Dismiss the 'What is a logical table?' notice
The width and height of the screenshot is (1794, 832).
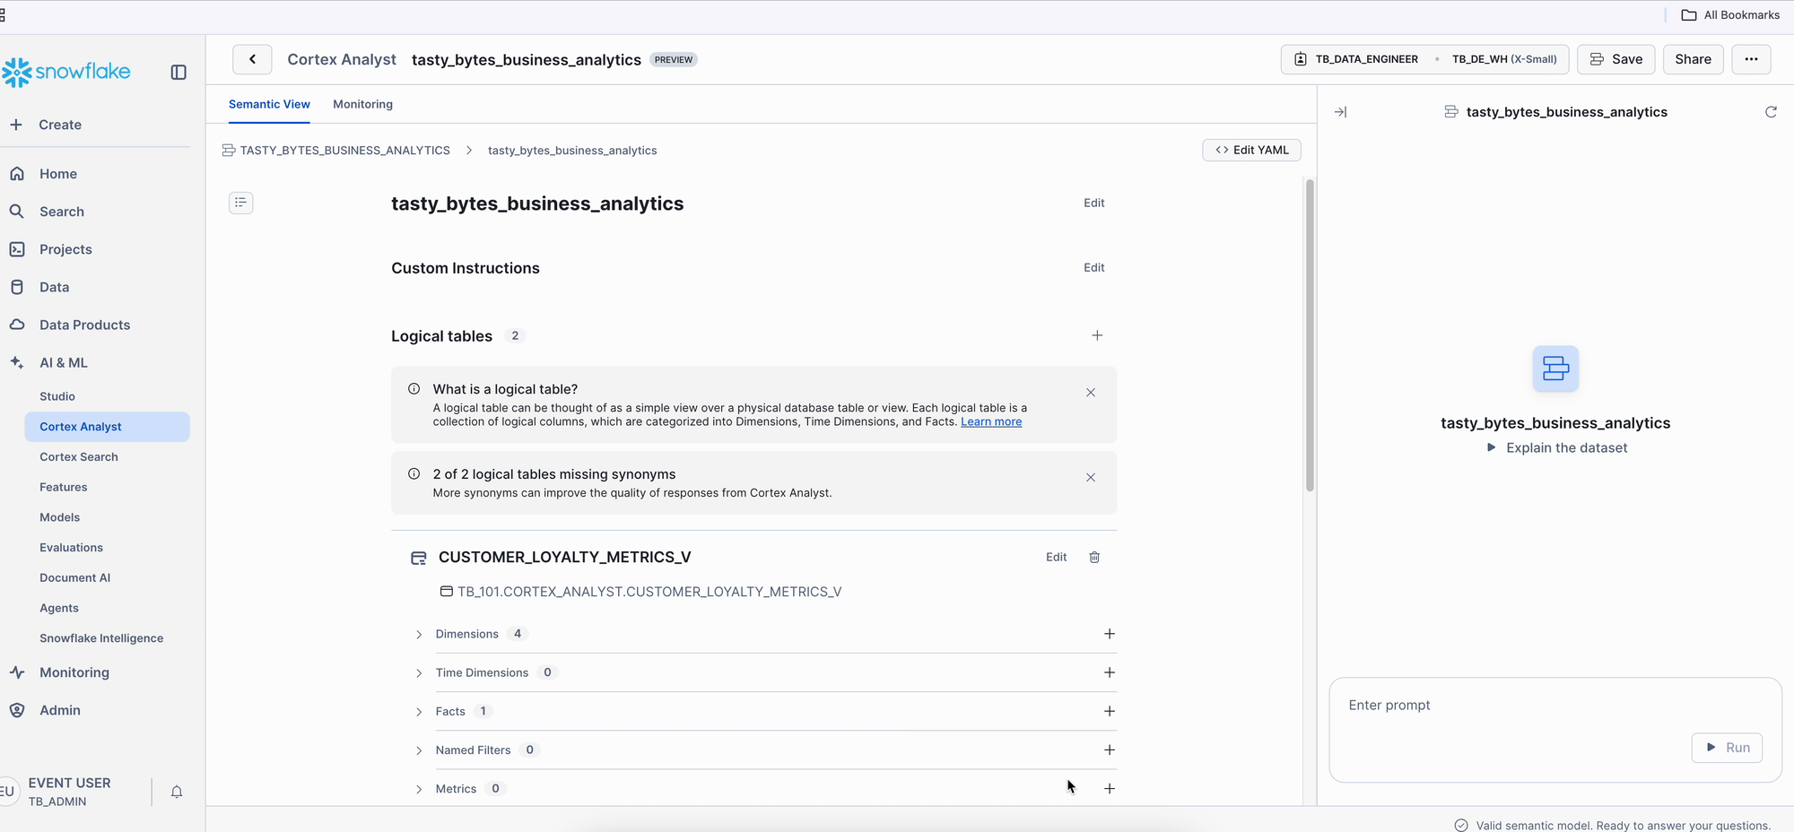1090,393
